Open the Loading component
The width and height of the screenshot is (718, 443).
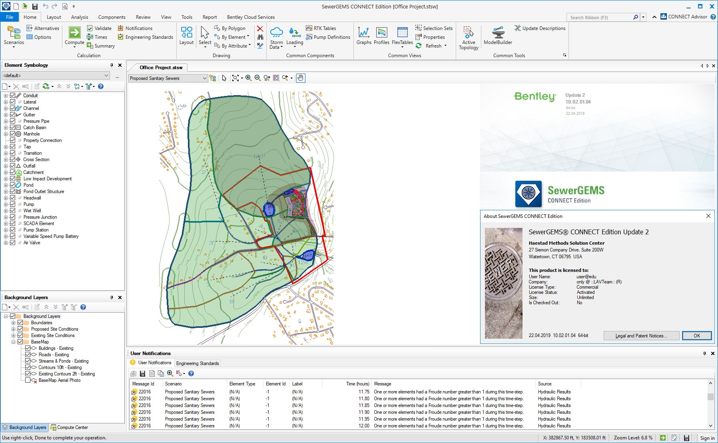click(295, 36)
